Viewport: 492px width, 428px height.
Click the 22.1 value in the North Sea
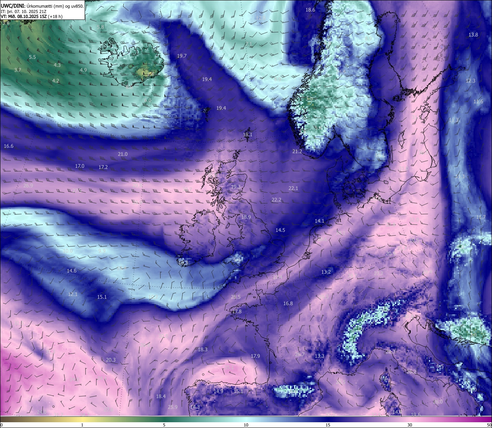pyautogui.click(x=293, y=188)
